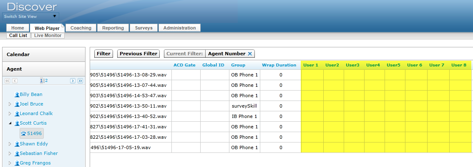Open the Administration tab

pos(179,28)
